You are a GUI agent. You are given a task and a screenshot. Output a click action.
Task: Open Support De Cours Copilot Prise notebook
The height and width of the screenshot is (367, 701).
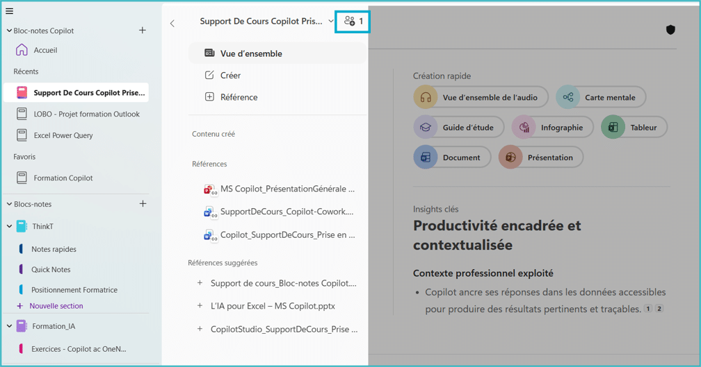tap(76, 93)
